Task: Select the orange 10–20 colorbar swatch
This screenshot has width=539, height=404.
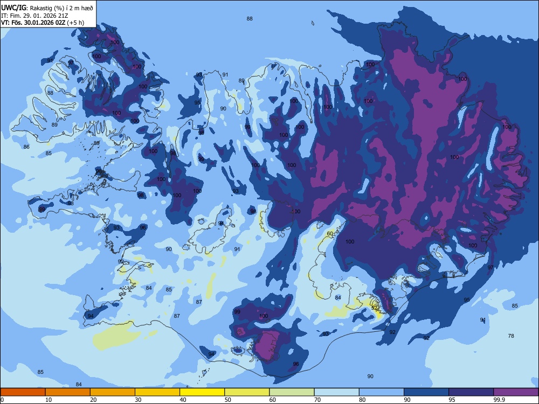Action: (68, 392)
